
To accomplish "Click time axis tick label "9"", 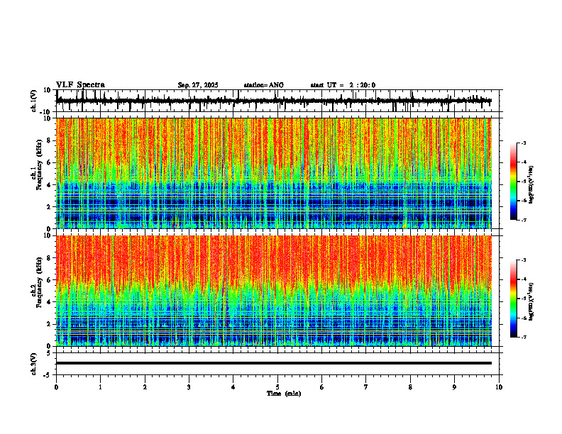I will 454,387.
